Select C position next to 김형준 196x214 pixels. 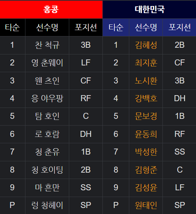(179, 170)
